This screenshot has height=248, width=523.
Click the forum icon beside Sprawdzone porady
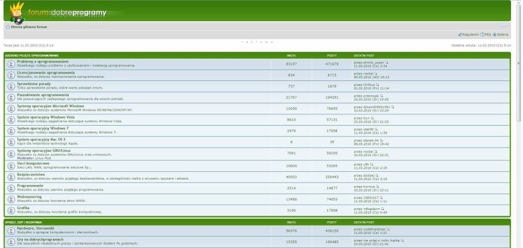[11, 86]
